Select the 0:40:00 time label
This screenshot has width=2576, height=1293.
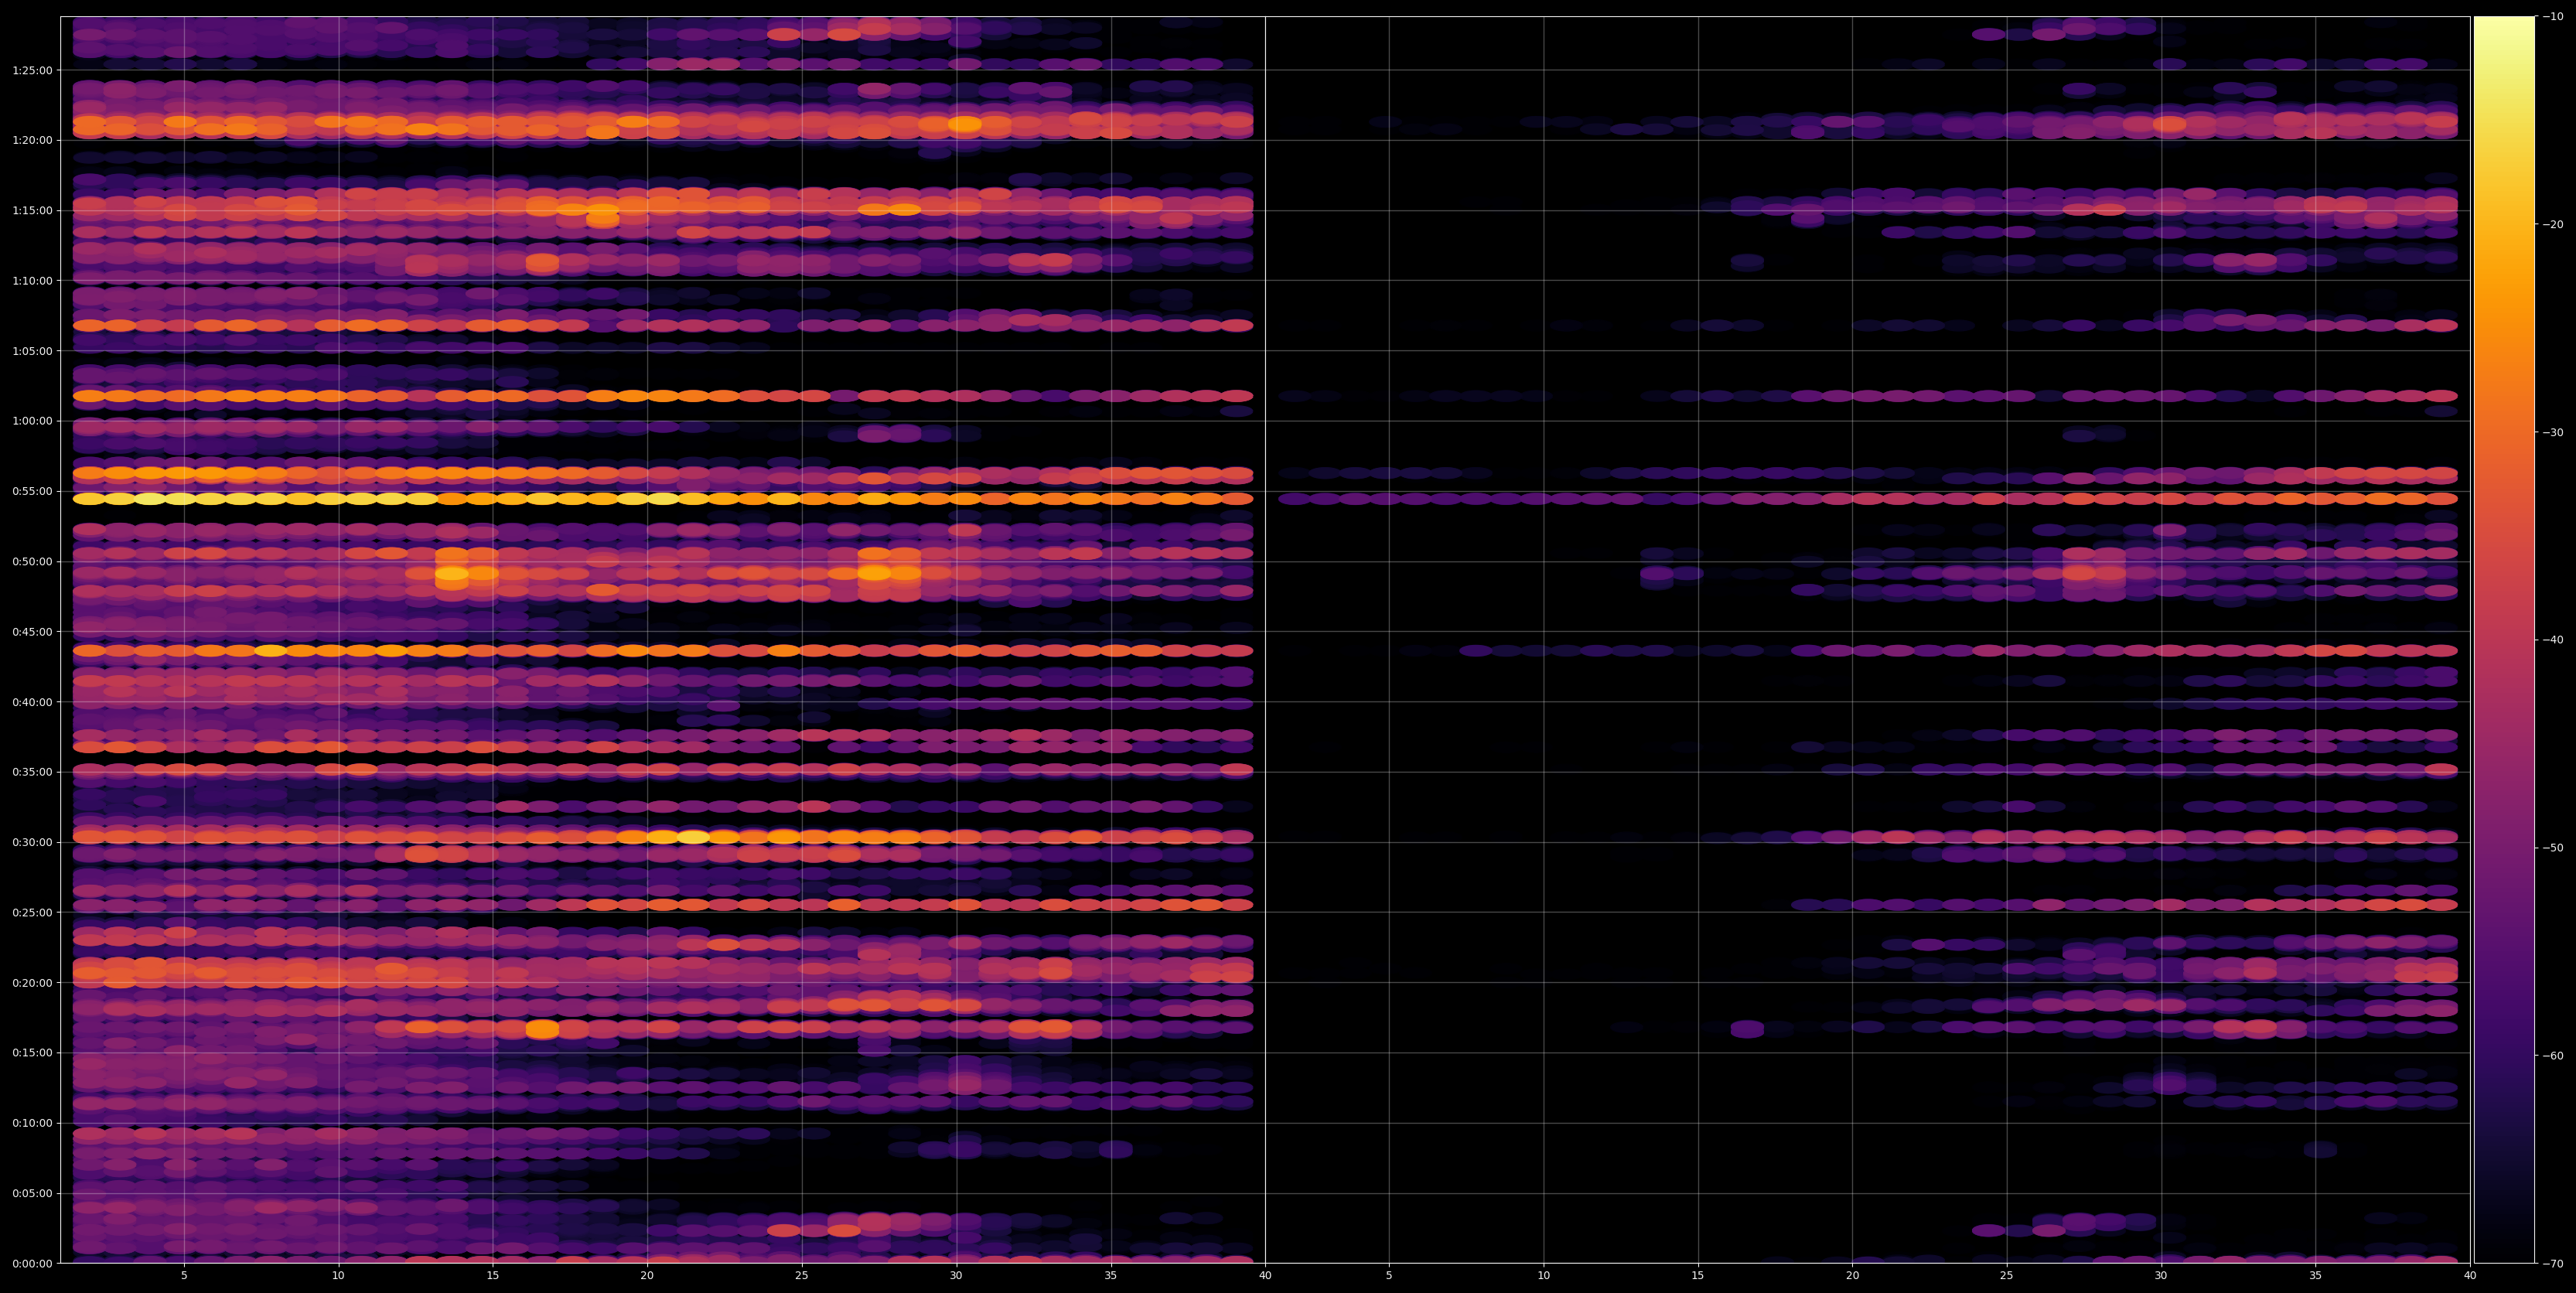click(x=32, y=702)
